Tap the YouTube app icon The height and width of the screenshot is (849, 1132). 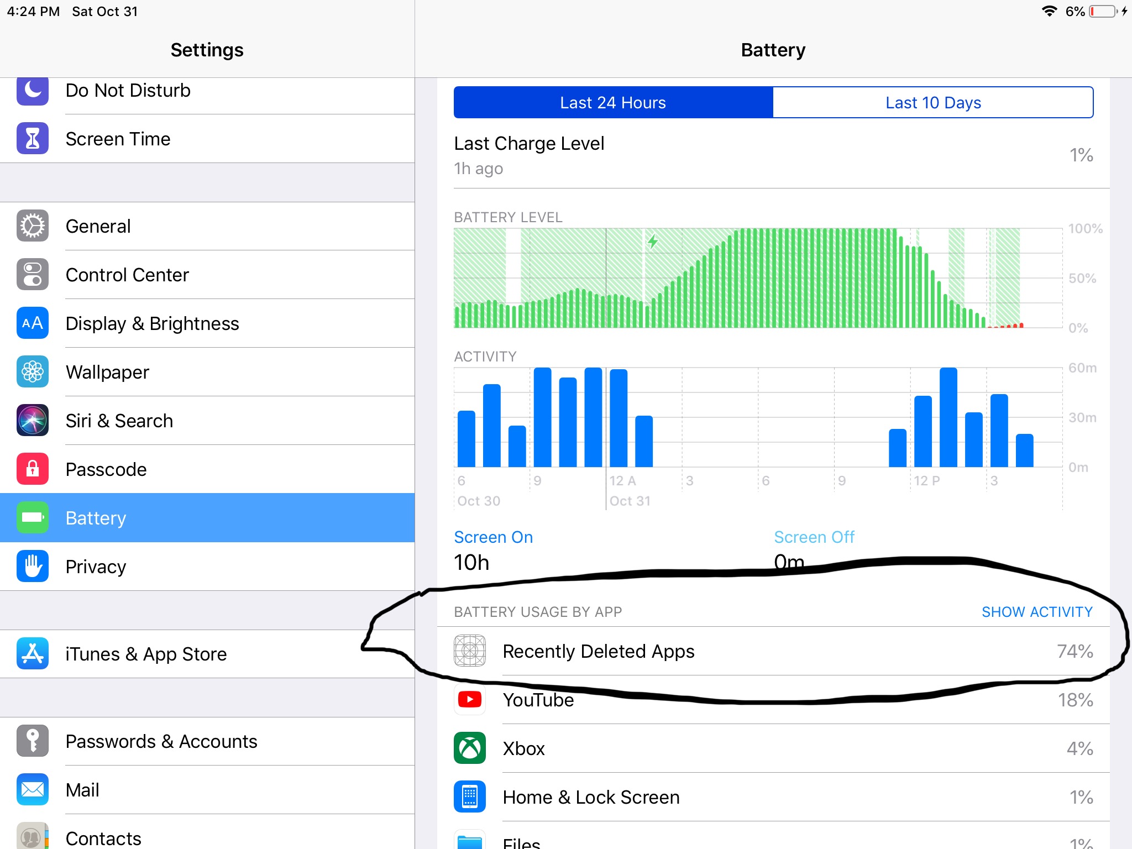(470, 700)
